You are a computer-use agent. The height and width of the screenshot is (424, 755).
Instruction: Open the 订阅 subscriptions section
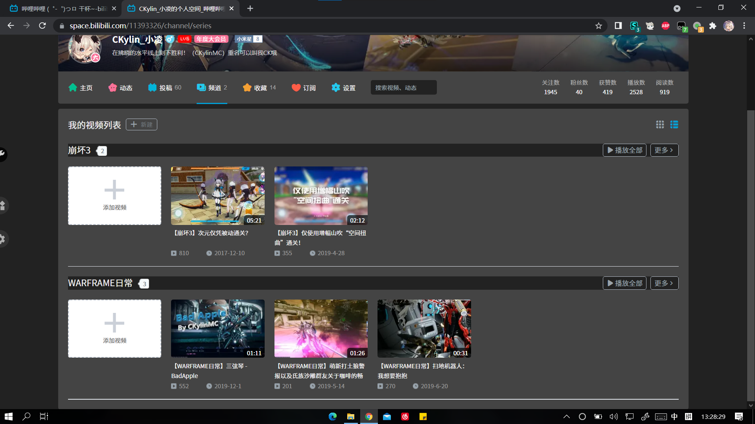click(x=303, y=88)
